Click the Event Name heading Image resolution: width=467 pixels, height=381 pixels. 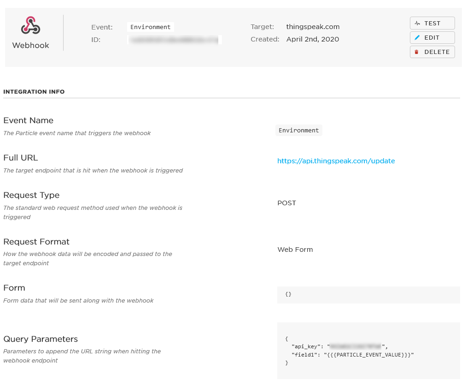[28, 120]
